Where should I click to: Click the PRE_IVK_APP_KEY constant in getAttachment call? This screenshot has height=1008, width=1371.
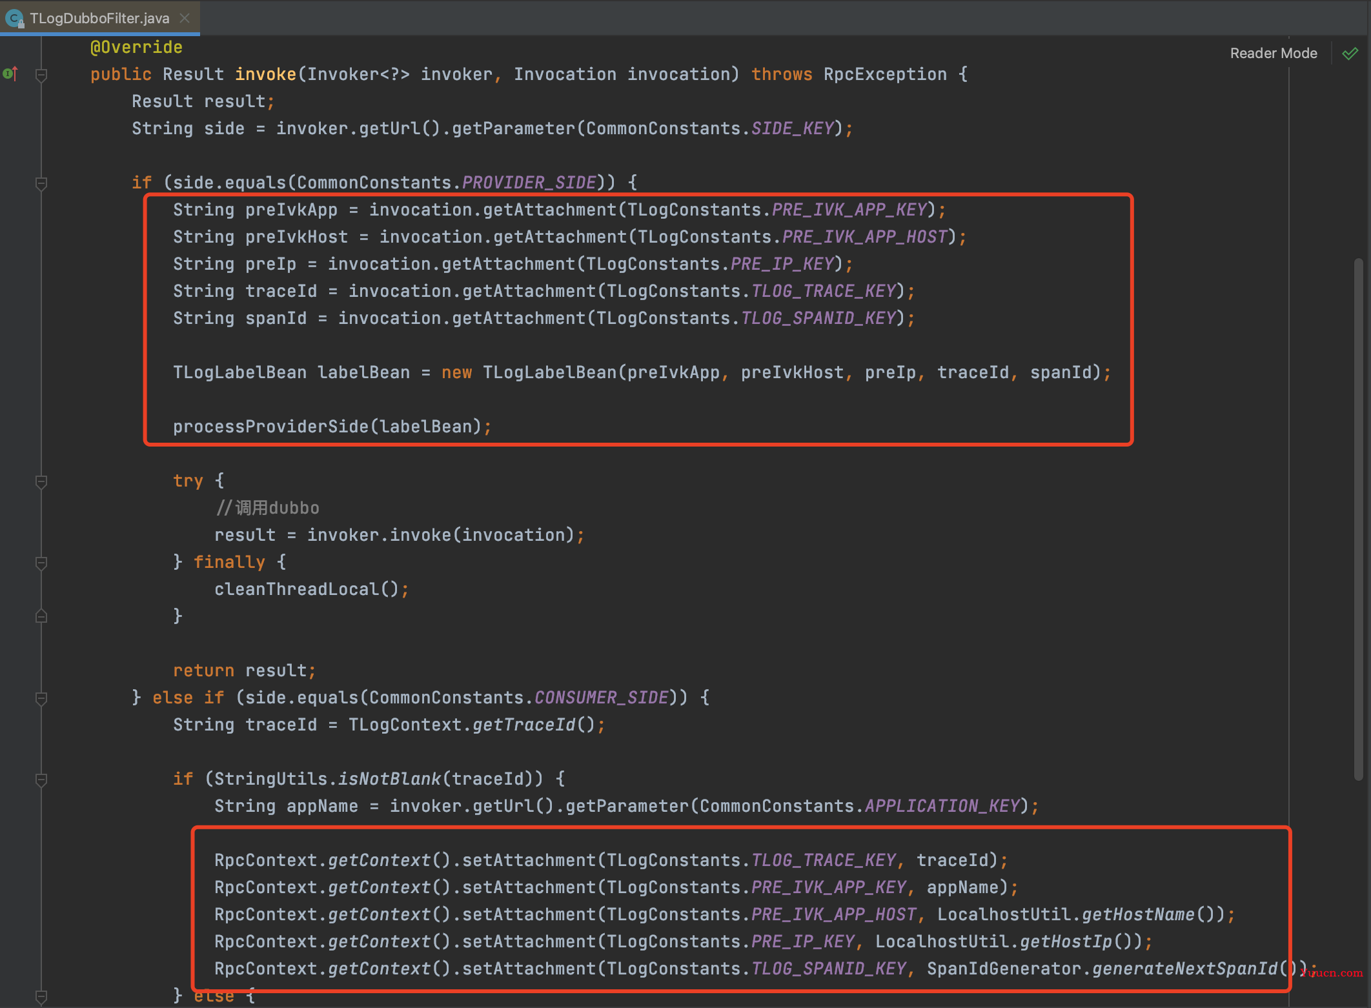coord(849,210)
